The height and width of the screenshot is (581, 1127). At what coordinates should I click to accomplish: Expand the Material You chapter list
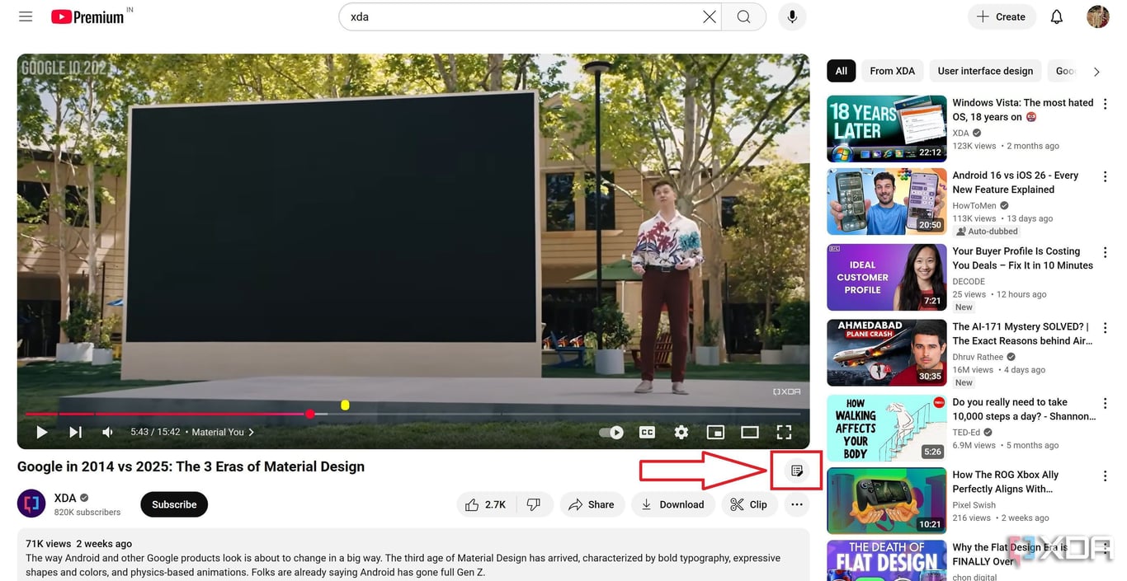223,432
